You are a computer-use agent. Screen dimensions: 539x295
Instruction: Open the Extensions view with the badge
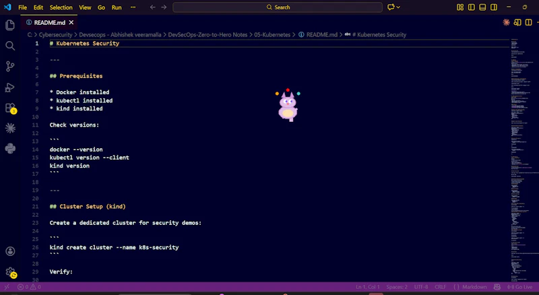click(11, 108)
